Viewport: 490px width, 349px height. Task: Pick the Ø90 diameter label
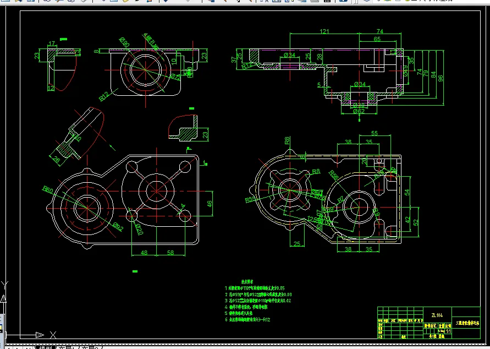click(124, 42)
